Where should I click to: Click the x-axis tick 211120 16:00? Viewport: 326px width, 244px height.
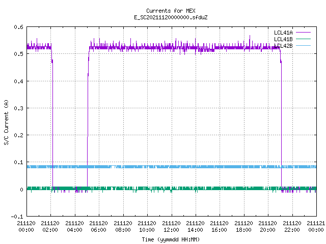click(220, 226)
